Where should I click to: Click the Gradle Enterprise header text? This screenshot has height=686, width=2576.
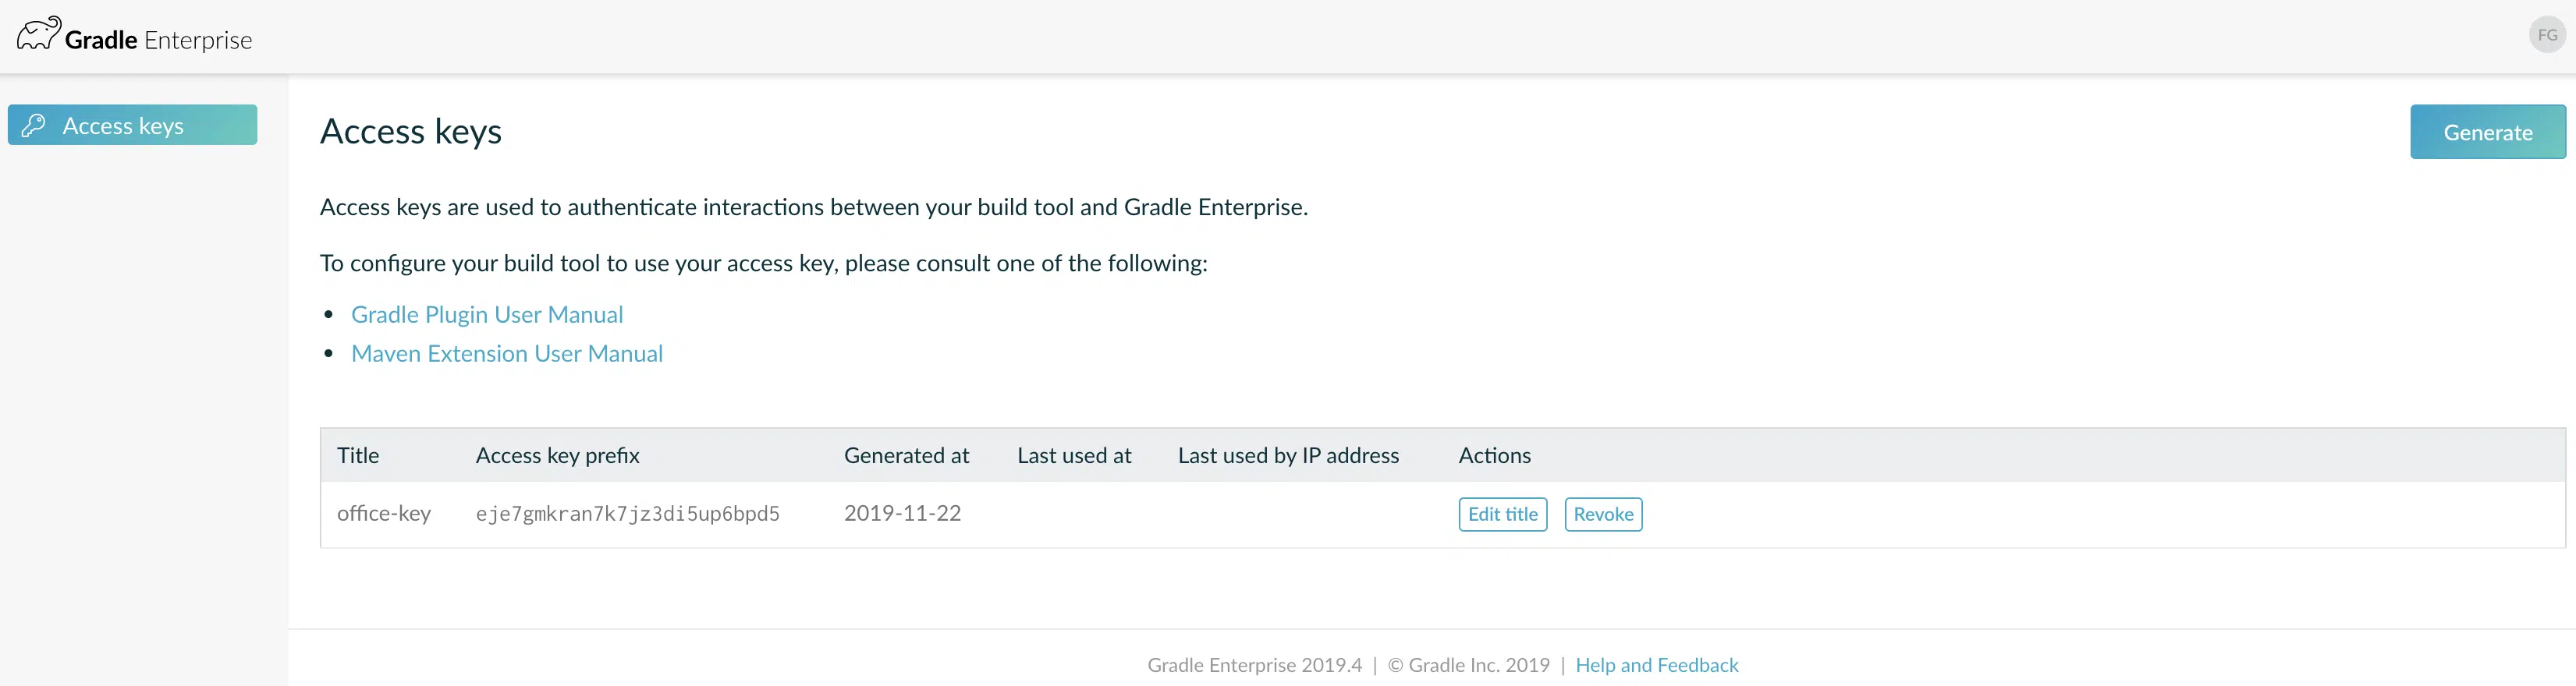tap(158, 40)
